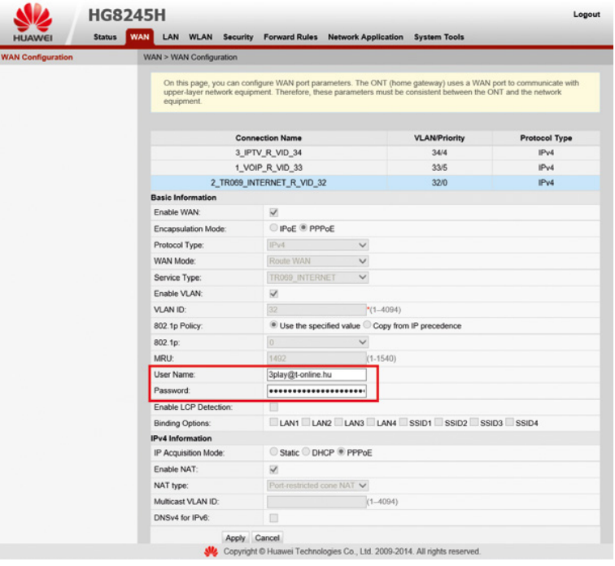Image resolution: width=615 pixels, height=566 pixels.
Task: Click the Multicast VLAN ID field
Action: click(316, 502)
